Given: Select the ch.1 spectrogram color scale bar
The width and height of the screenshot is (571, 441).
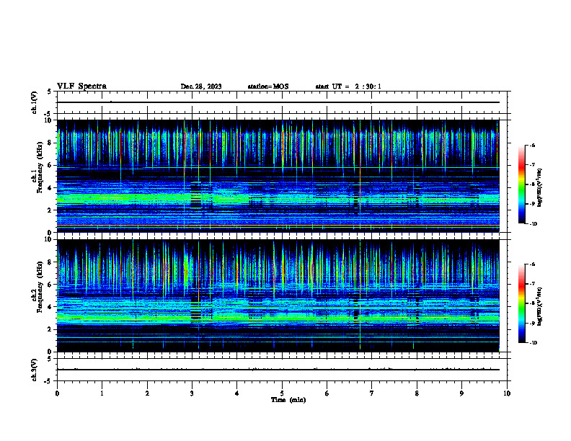Looking at the screenshot, I should tap(521, 184).
